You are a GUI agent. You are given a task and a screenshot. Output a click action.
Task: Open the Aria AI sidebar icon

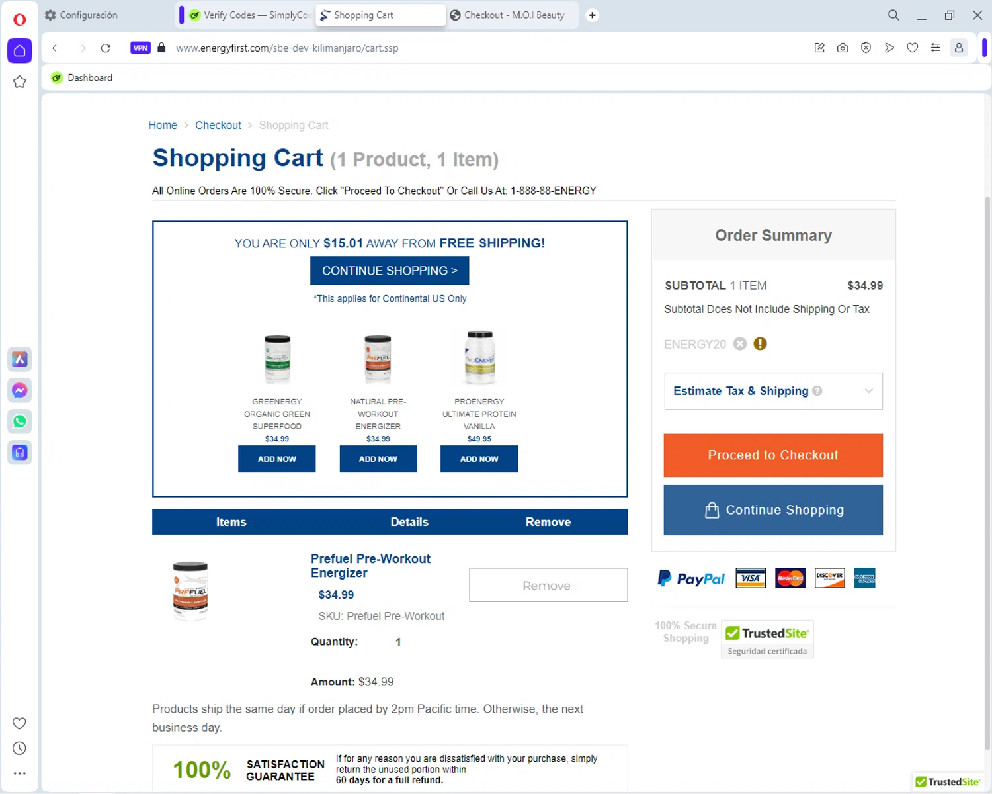[x=20, y=359]
